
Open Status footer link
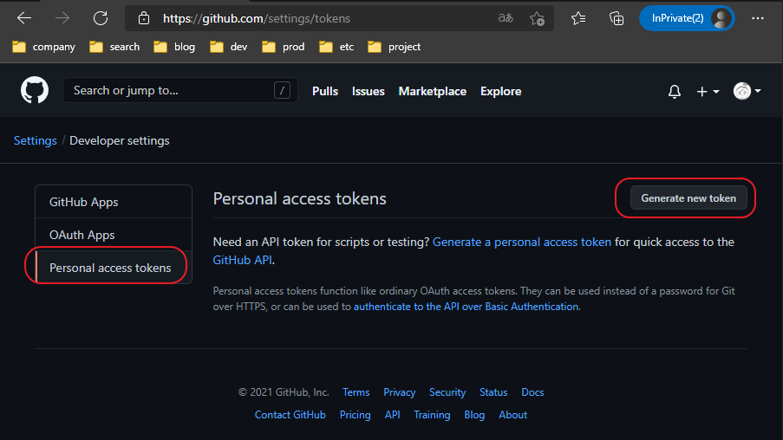pos(493,392)
